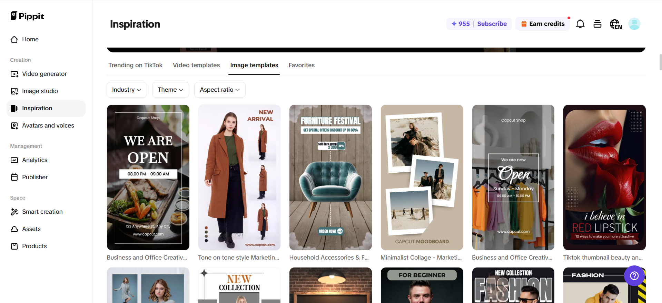
Task: Open the Aspect ratio dropdown
Action: (x=220, y=90)
